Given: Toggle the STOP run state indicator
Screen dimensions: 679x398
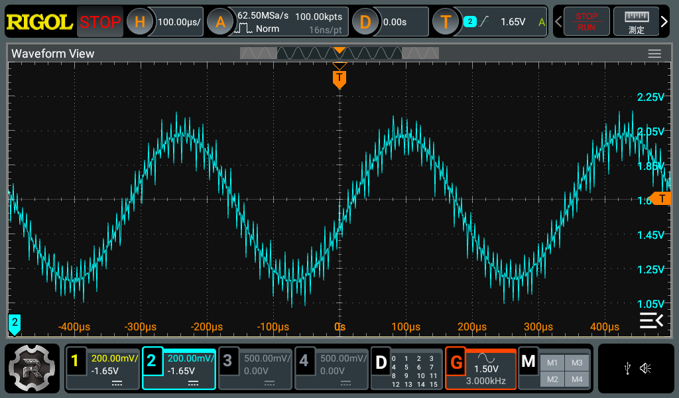Looking at the screenshot, I should coord(100,22).
